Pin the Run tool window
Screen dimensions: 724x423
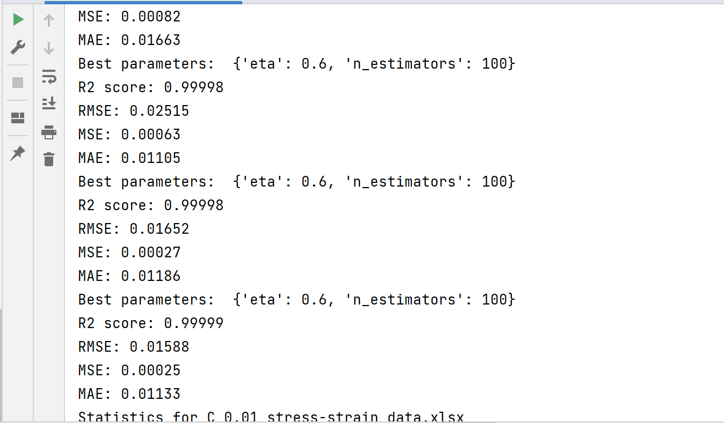coord(18,152)
